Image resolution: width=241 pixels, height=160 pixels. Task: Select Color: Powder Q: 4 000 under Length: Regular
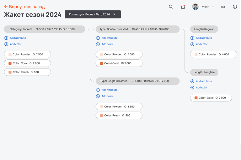[x=213, y=54]
